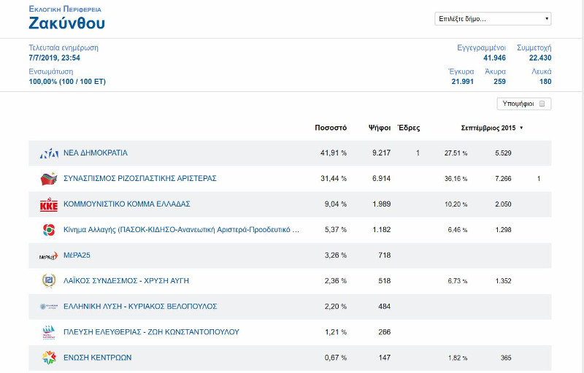This screenshot has width=584, height=373.
Task: Click the 2015 value 6,73 %
Action: click(x=458, y=281)
